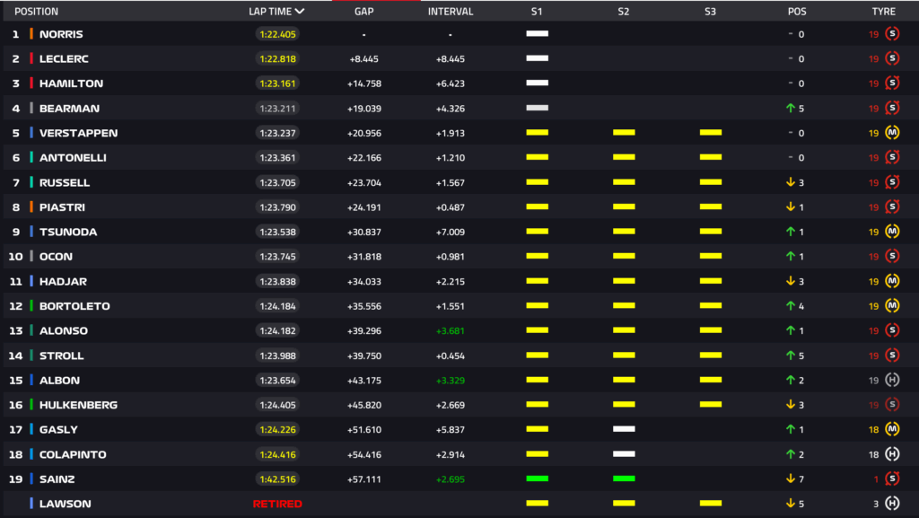The height and width of the screenshot is (518, 919).
Task: Click Lawson's RETIRED status label
Action: [277, 504]
